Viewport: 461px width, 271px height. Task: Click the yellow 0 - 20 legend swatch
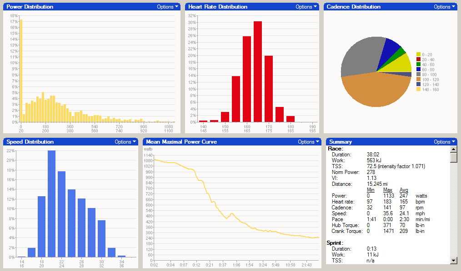[419, 54]
